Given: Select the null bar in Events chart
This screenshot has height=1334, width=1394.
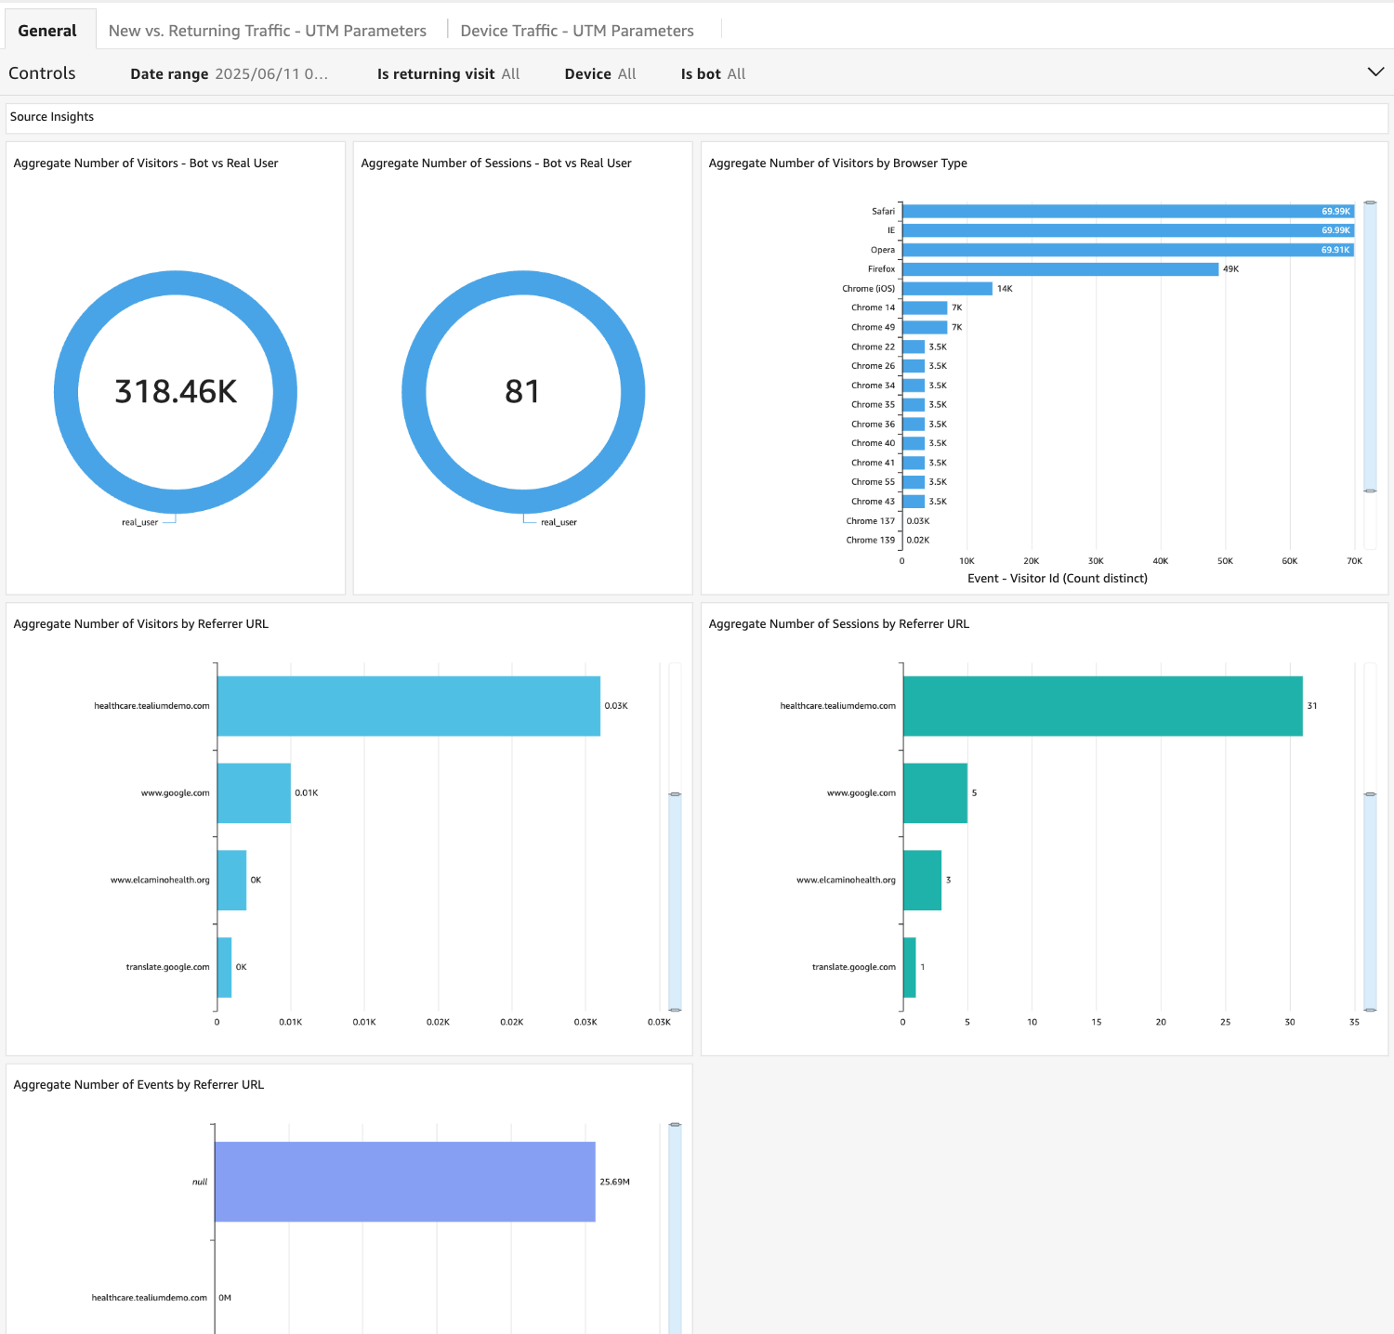Looking at the screenshot, I should click(x=404, y=1182).
